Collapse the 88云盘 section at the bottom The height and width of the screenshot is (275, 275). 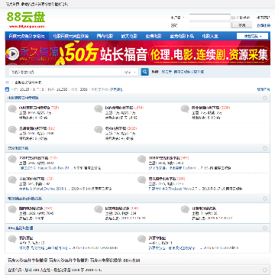[x=265, y=228]
